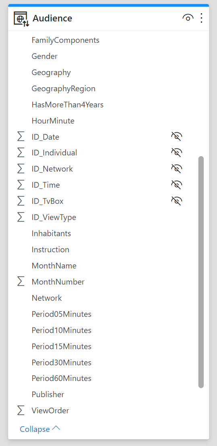
Task: Unhide the ID_Date column with hidden-eye icon
Action: pos(176,137)
